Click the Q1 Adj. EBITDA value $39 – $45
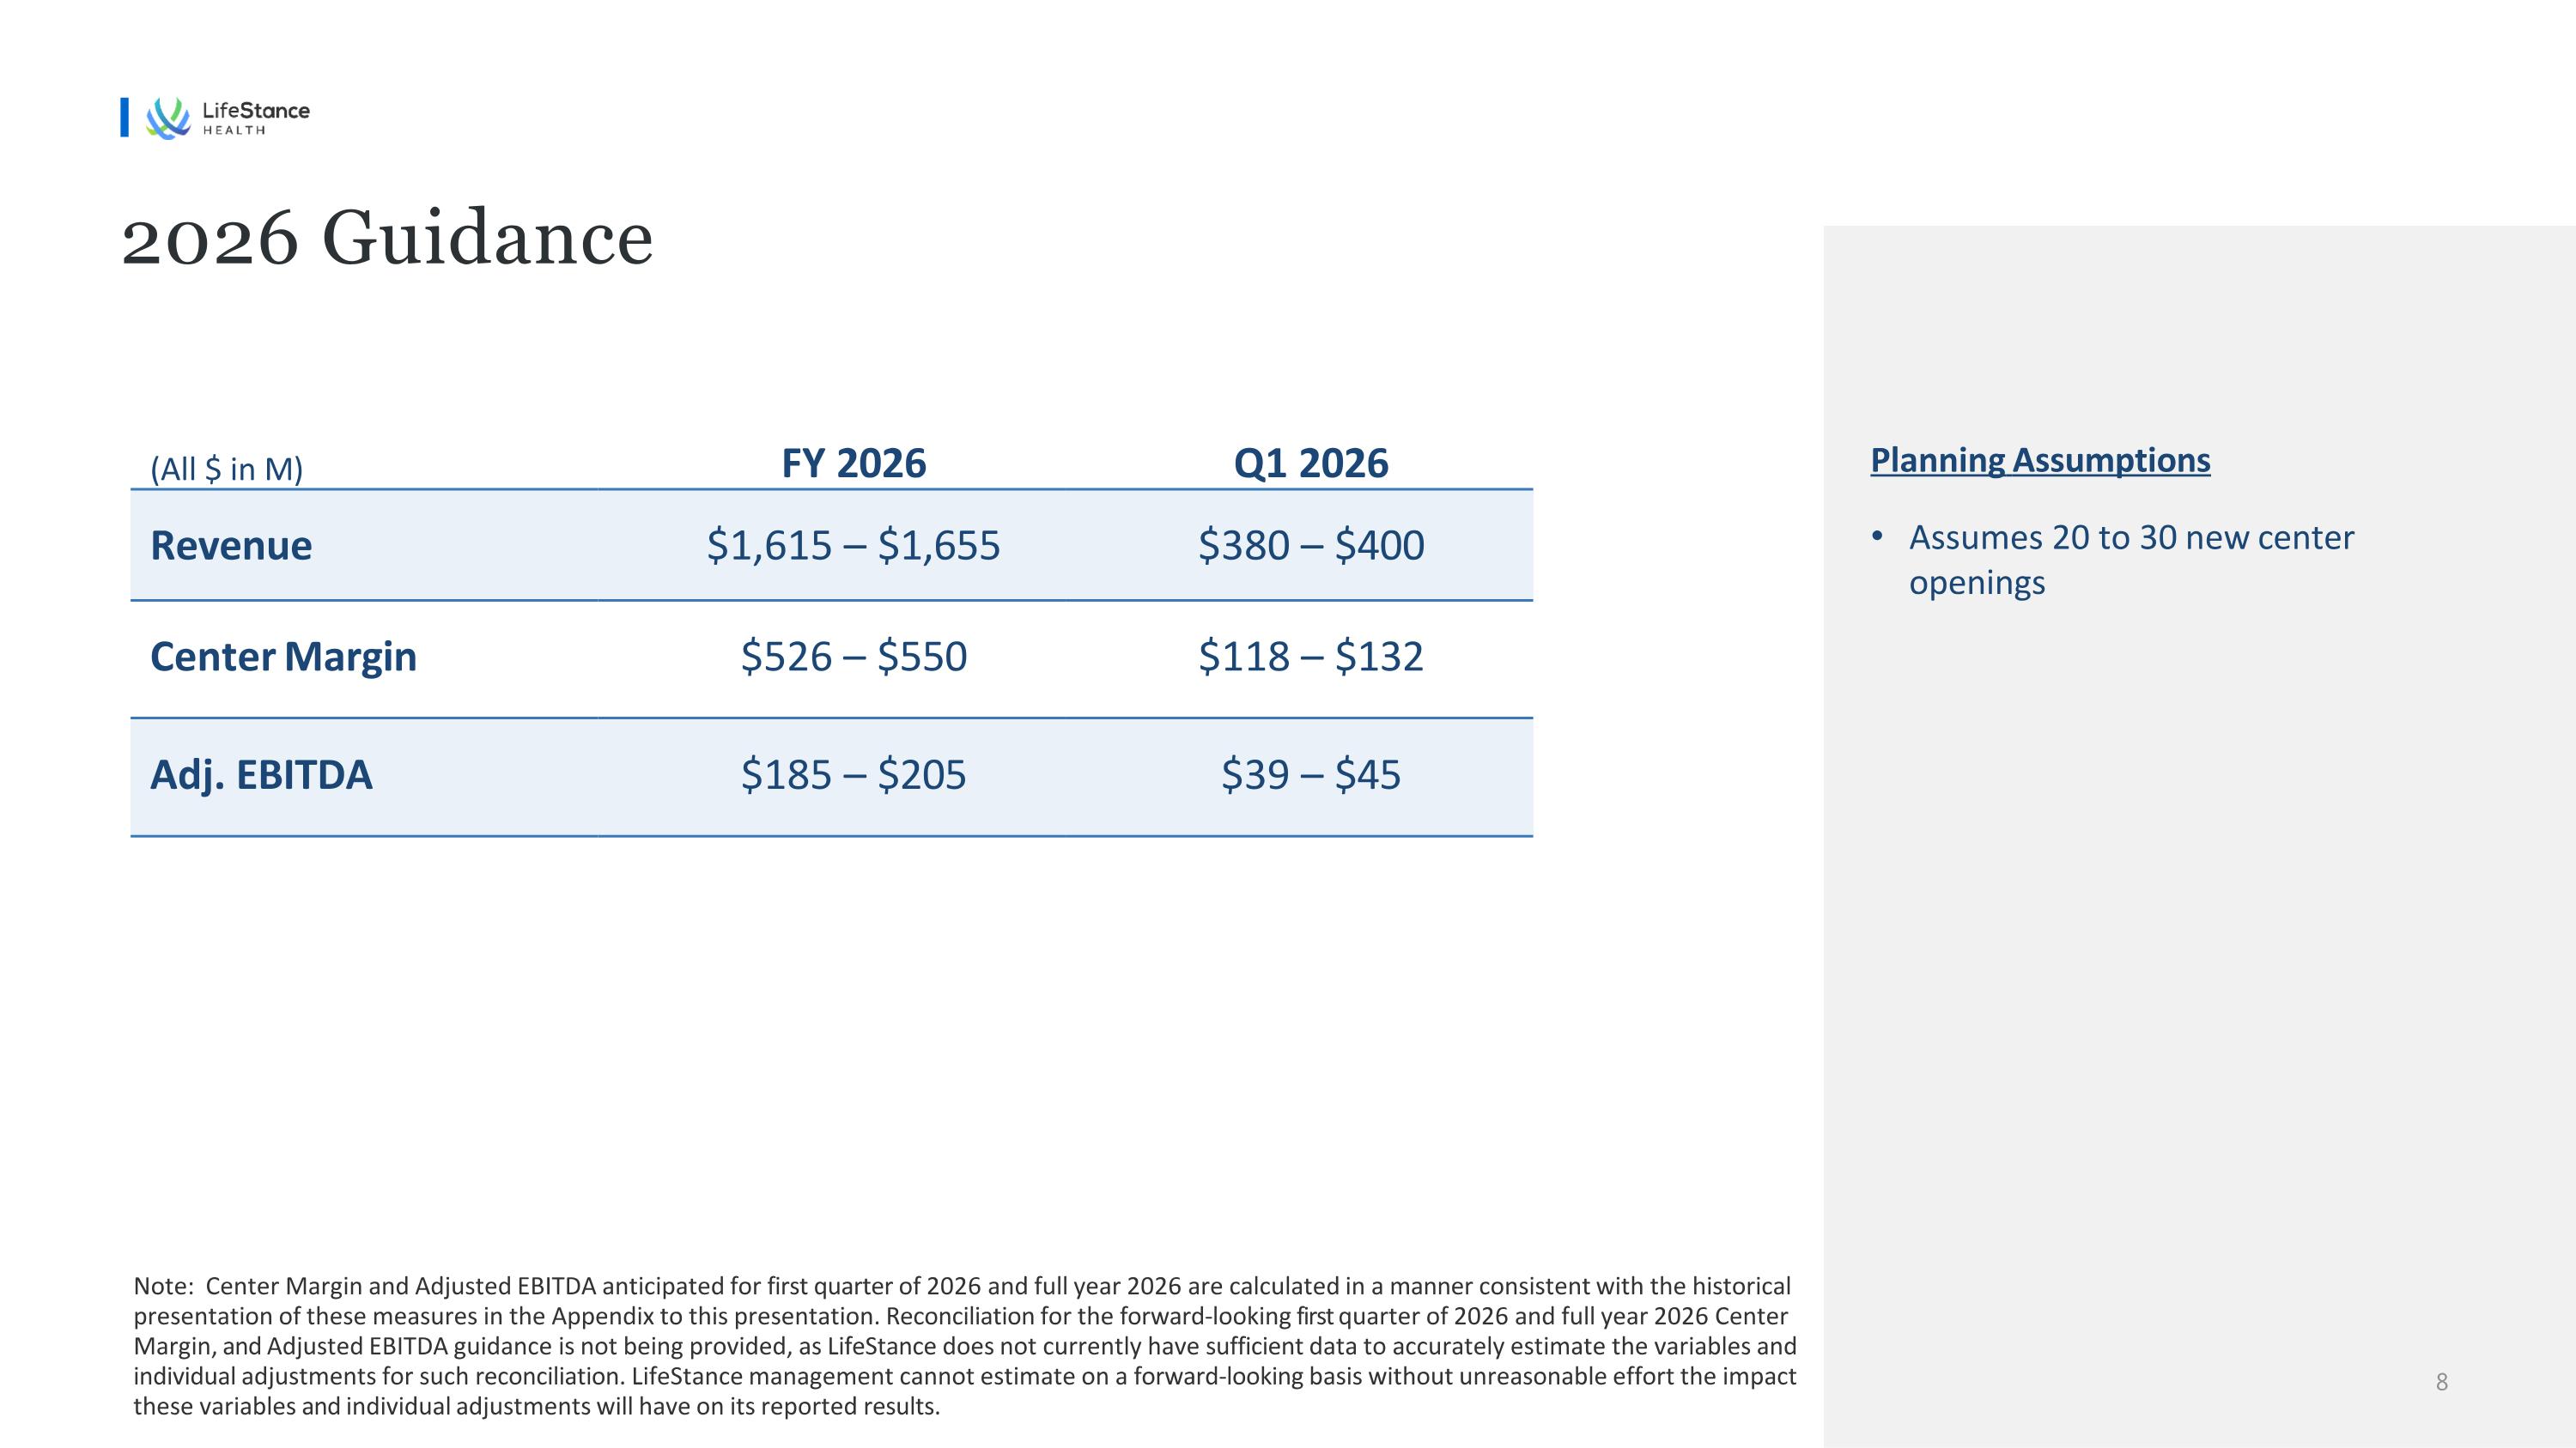Screen dimensions: 2576x1448 1311,774
